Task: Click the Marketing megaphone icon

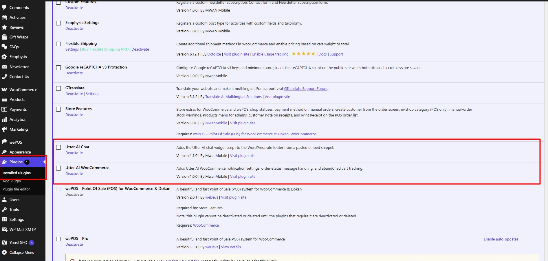Action: (4, 129)
